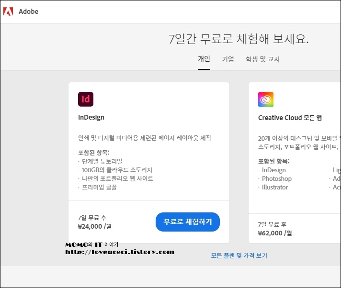
Task: Click the ₩24,000 /월 price text
Action: pyautogui.click(x=95, y=227)
